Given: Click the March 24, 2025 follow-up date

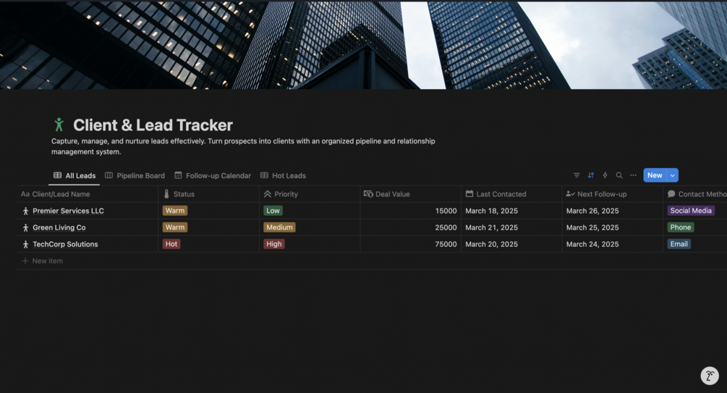Looking at the screenshot, I should pos(592,244).
